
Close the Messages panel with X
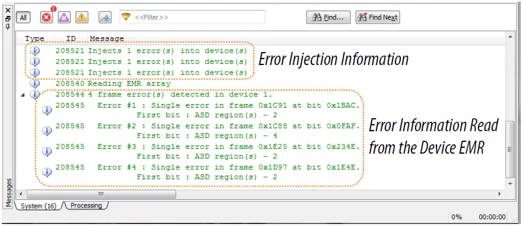8,10
